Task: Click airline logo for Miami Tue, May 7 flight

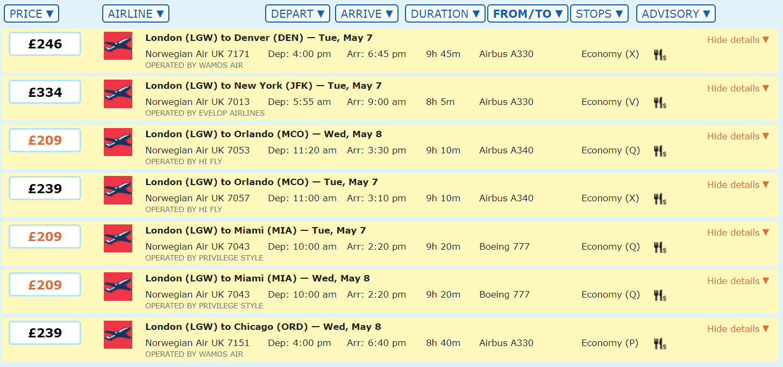Action: click(x=118, y=238)
